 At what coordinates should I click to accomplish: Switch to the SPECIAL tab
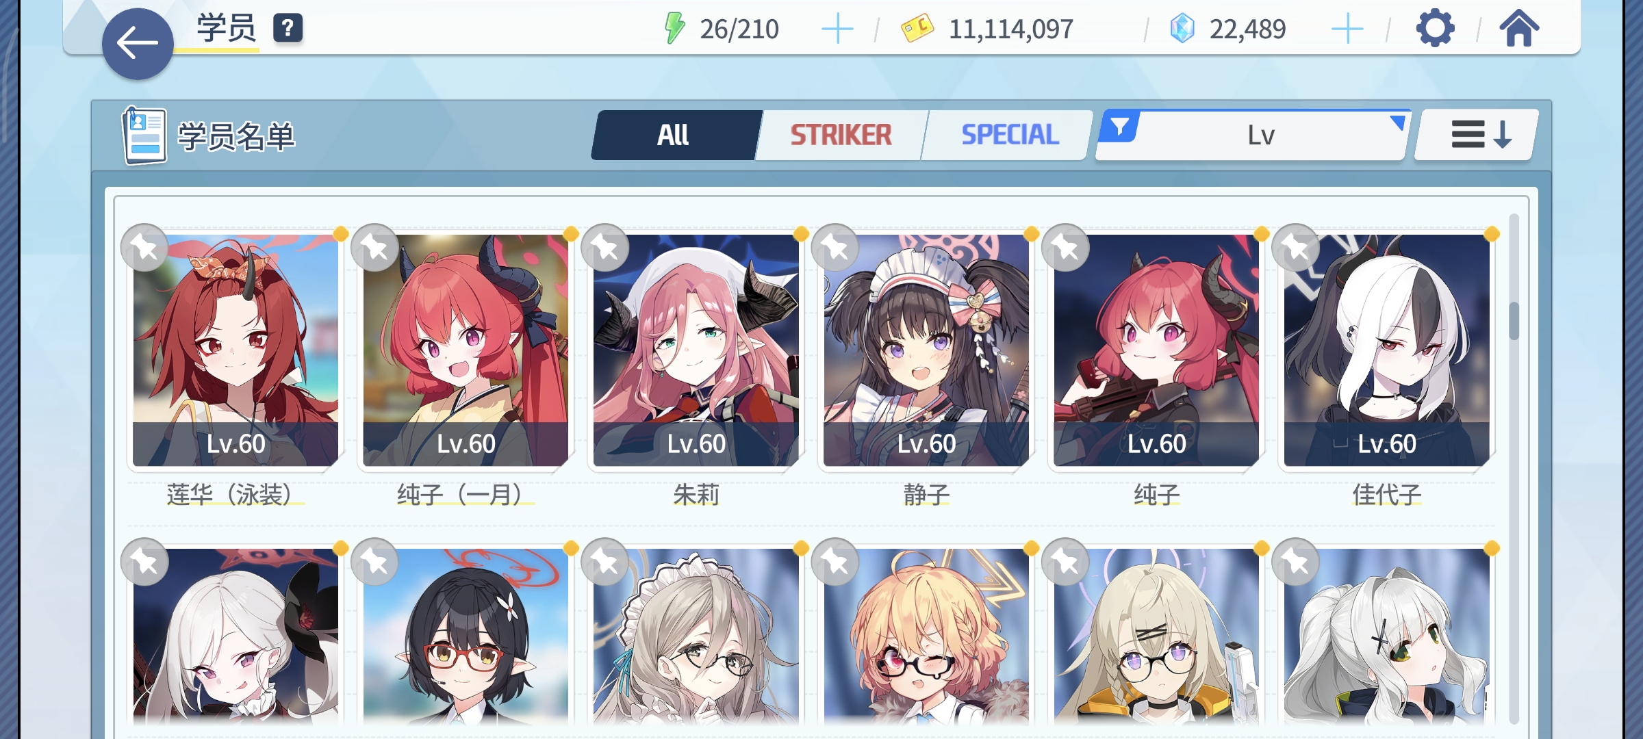1010,135
